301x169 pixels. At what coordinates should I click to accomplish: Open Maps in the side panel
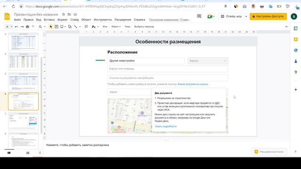click(x=296, y=72)
